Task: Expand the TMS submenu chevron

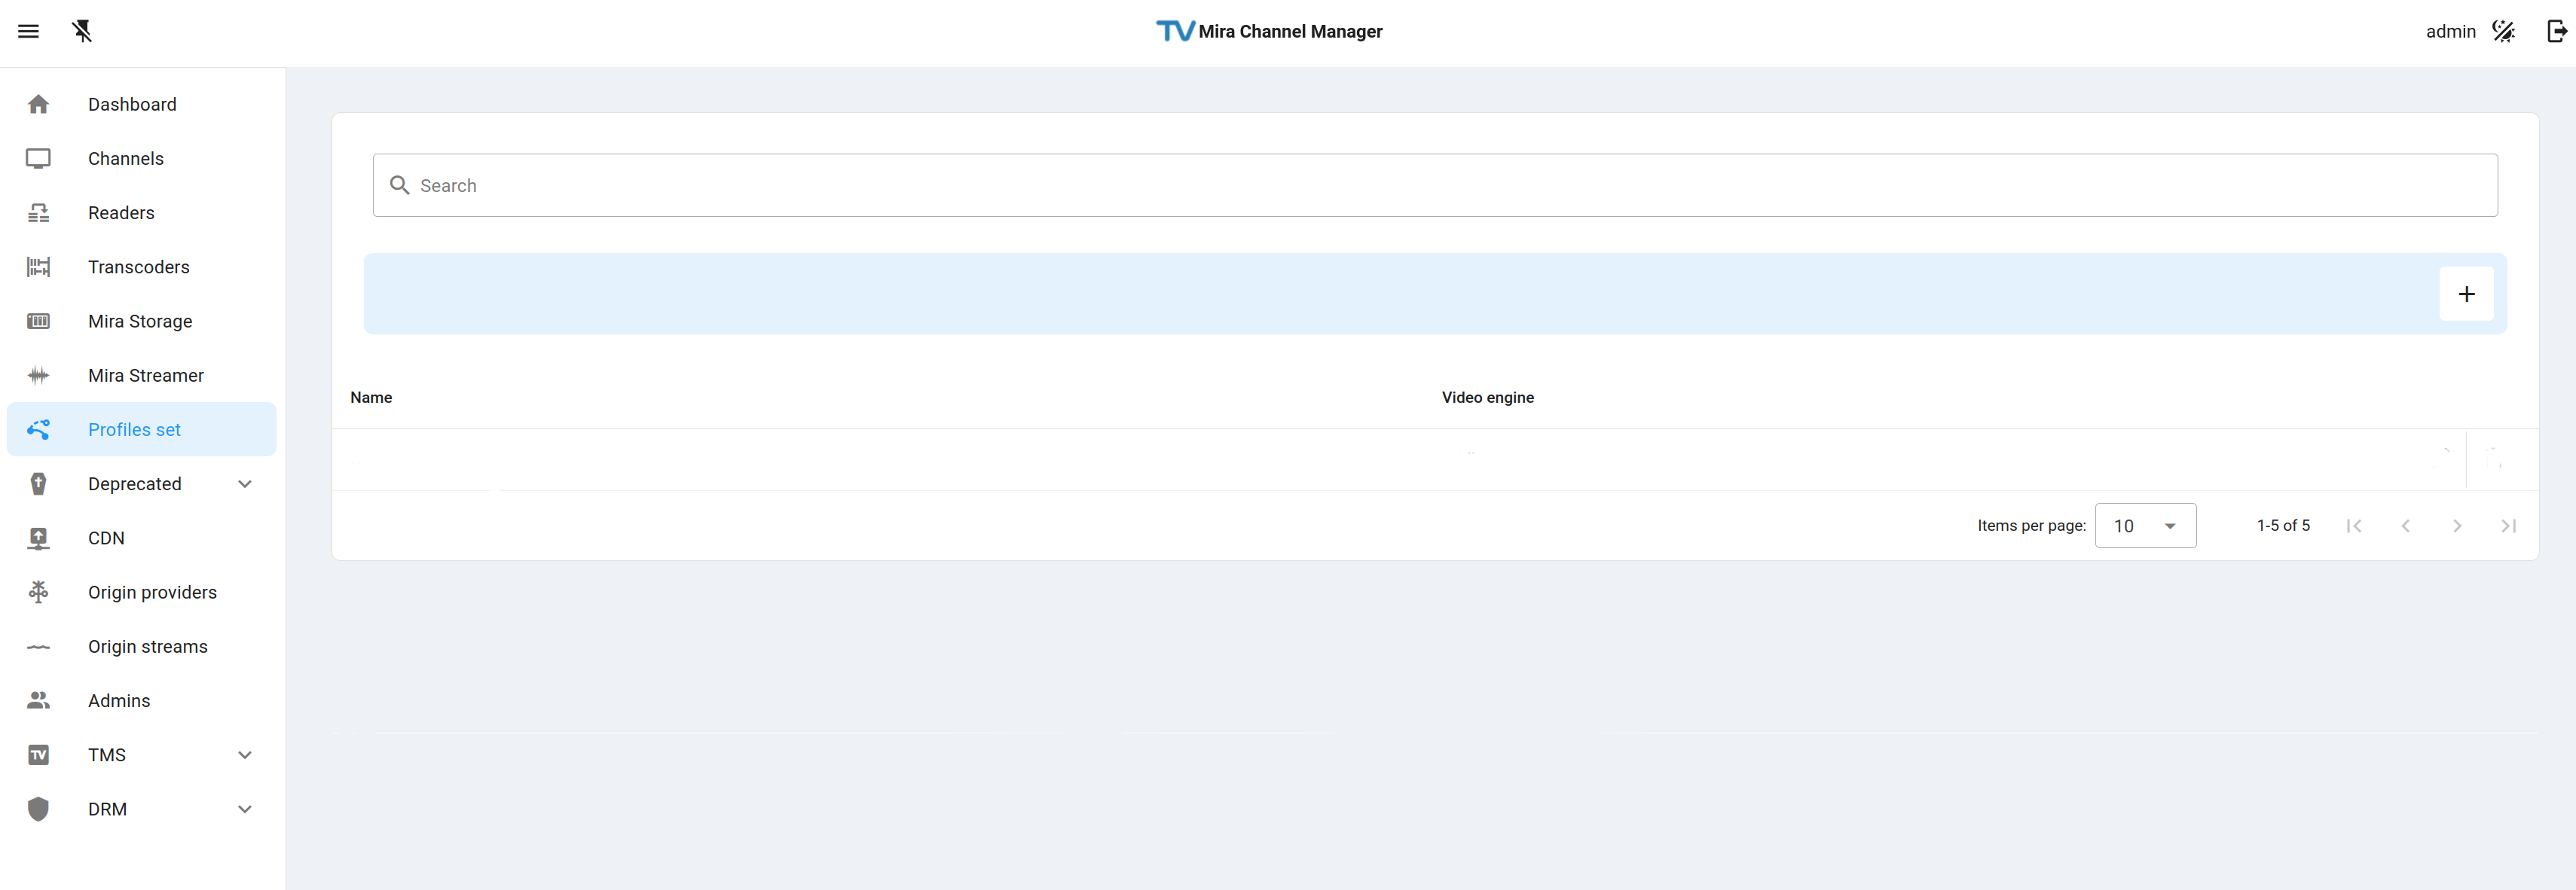Action: 245,755
